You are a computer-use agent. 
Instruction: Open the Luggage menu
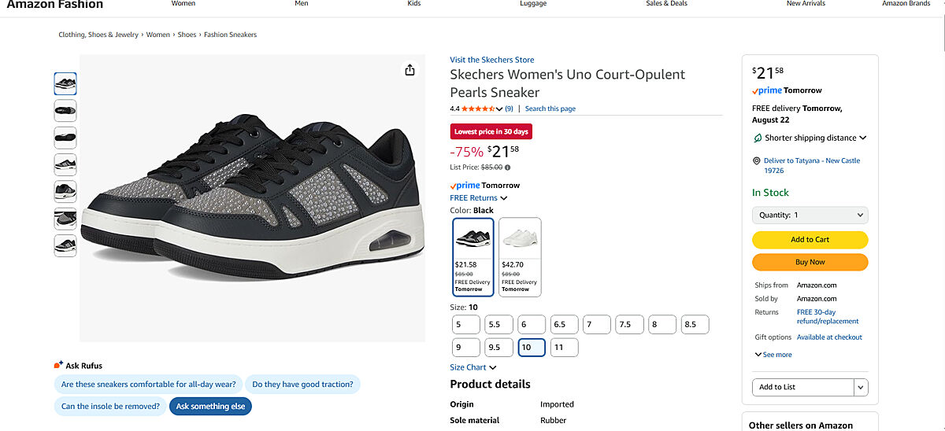(x=533, y=4)
